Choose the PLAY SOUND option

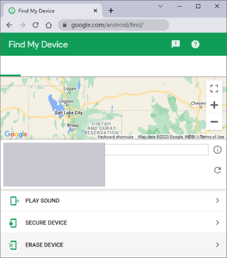pyautogui.click(x=113, y=201)
